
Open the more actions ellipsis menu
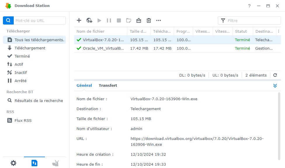[x=159, y=20]
